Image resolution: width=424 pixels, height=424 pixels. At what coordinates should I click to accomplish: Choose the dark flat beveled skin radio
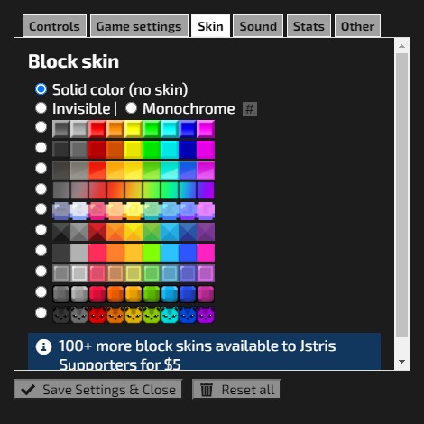41,148
